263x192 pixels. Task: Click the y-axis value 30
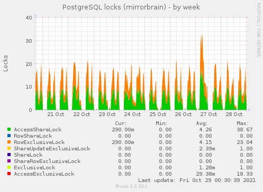pos(29,41)
